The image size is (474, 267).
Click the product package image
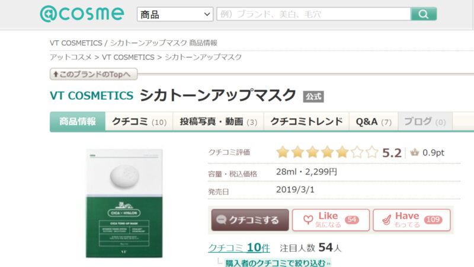(x=124, y=203)
